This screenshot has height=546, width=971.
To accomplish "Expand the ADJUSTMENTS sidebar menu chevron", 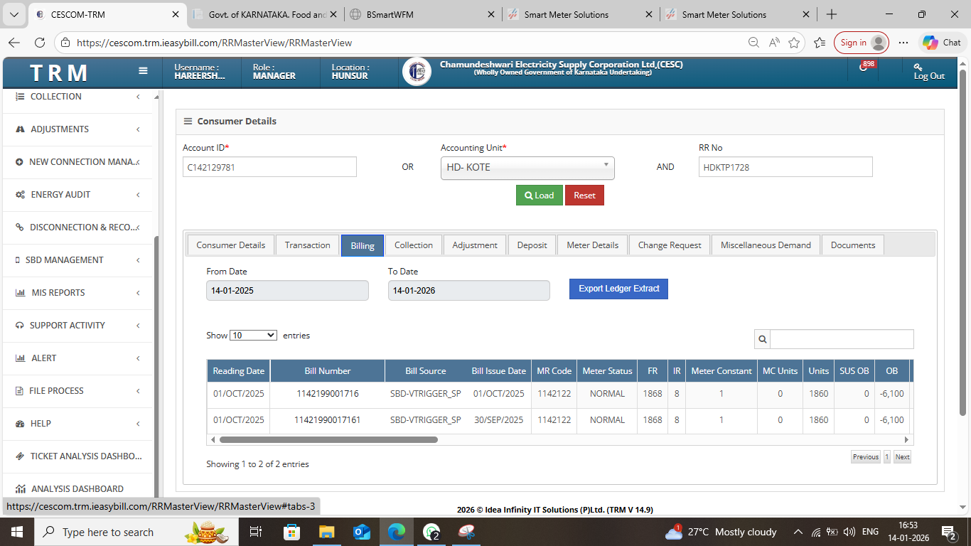I will (138, 129).
